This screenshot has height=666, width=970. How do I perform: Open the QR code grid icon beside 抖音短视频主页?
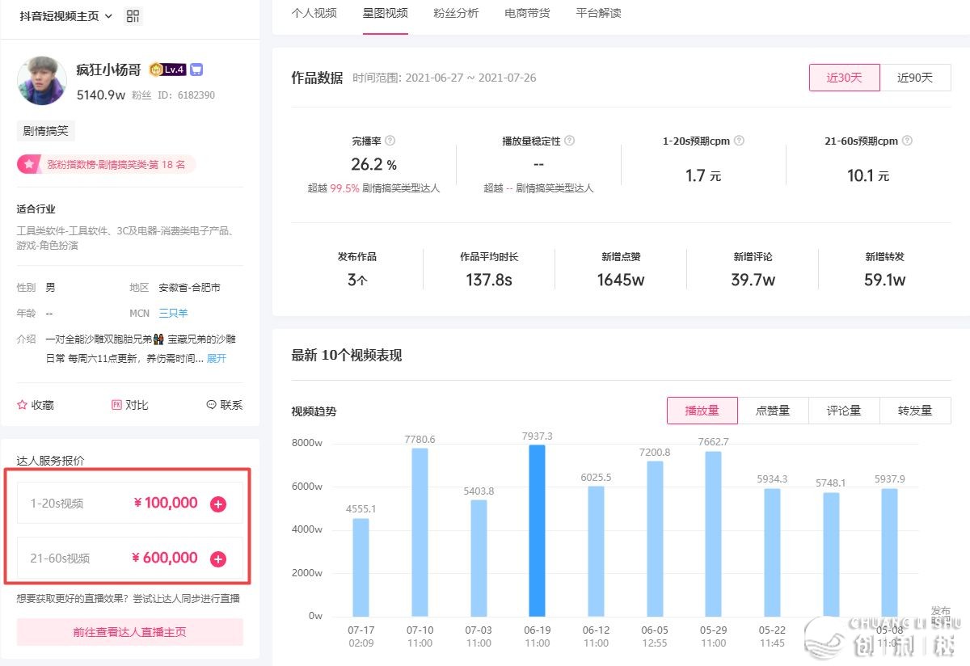(x=133, y=16)
